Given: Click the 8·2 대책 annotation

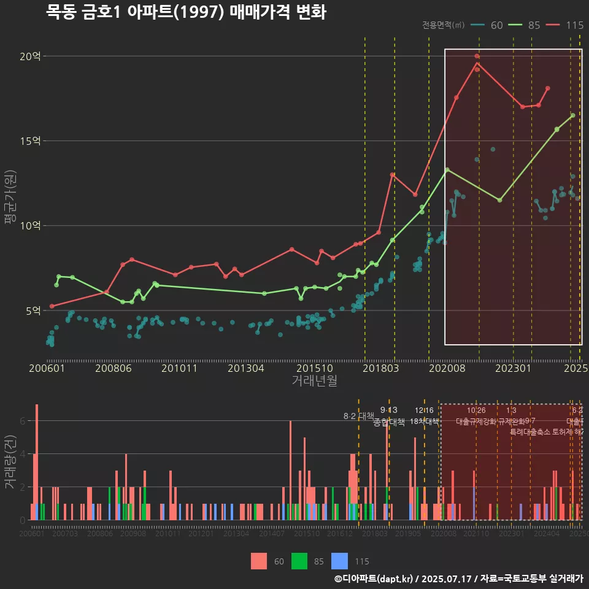Looking at the screenshot, I should [x=359, y=416].
